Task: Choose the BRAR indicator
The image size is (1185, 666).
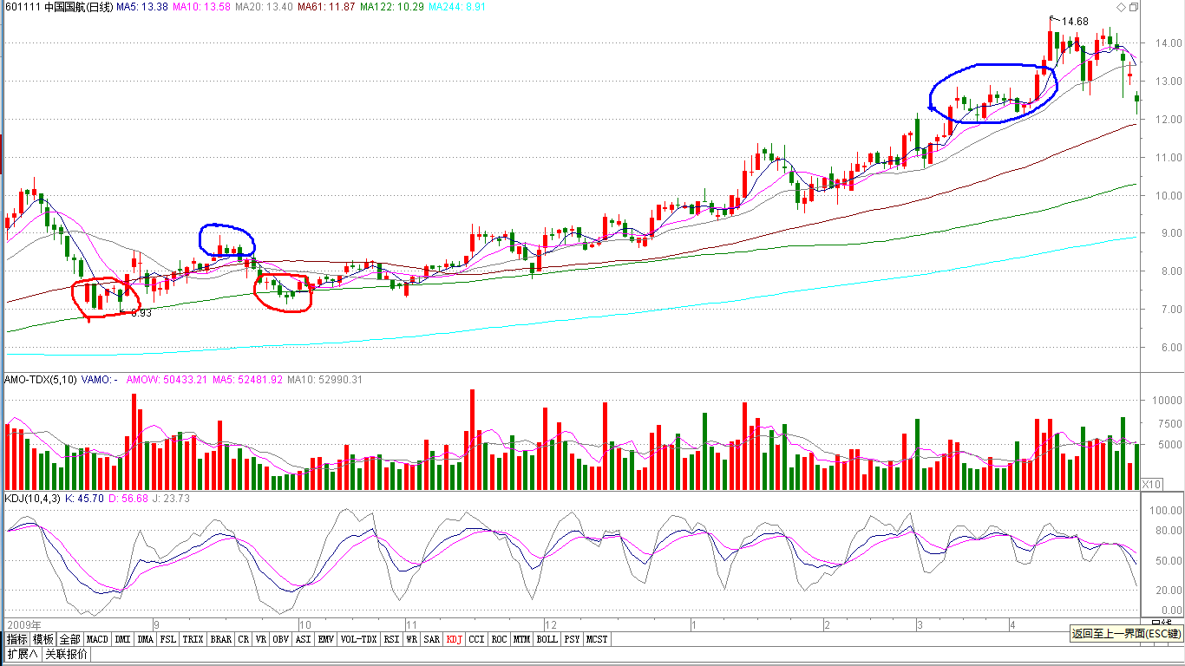Action: pyautogui.click(x=221, y=639)
